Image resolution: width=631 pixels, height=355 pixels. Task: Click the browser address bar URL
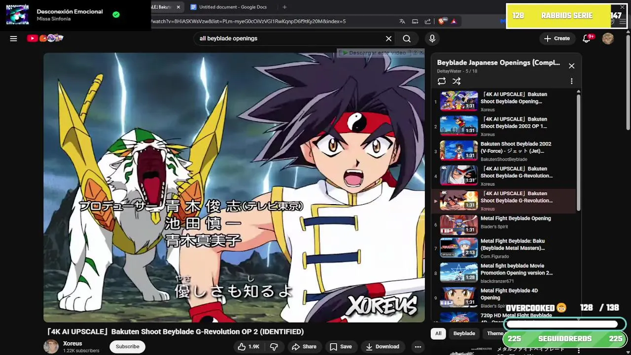247,21
